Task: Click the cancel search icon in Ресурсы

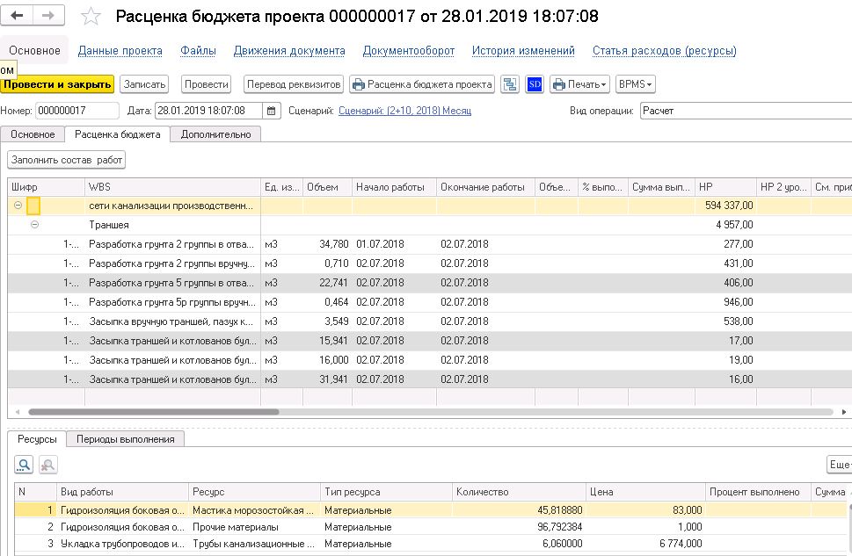Action: pos(47,465)
